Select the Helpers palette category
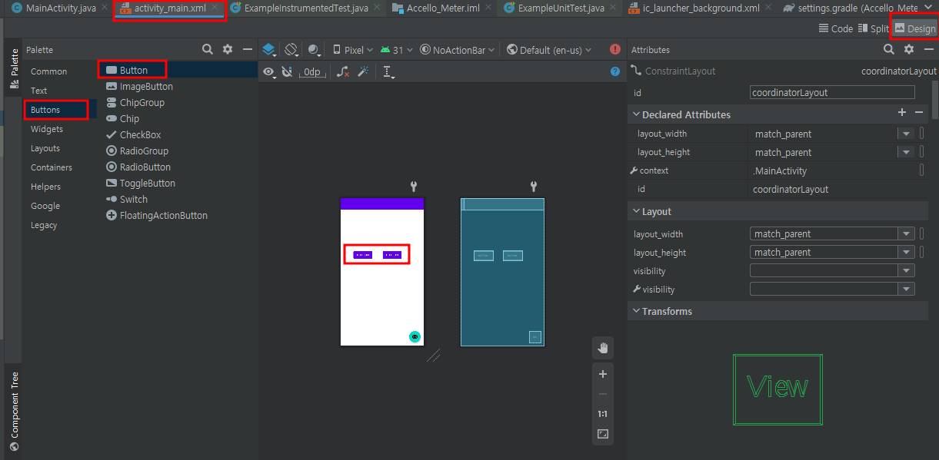Image resolution: width=939 pixels, height=460 pixels. coord(45,187)
